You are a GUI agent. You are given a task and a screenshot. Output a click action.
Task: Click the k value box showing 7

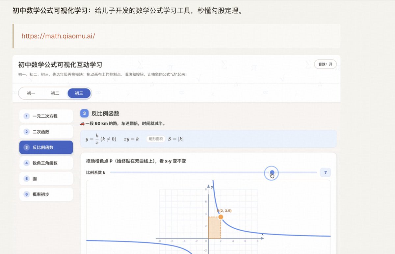point(326,172)
